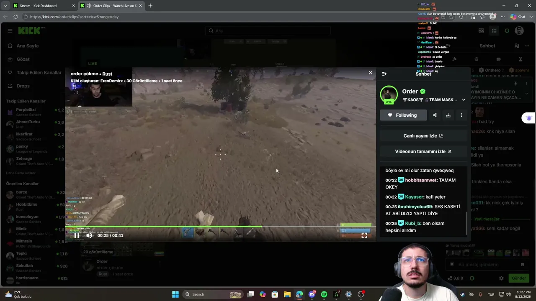Switch to the 'Order Clips - Watch Live' tab

111,5
